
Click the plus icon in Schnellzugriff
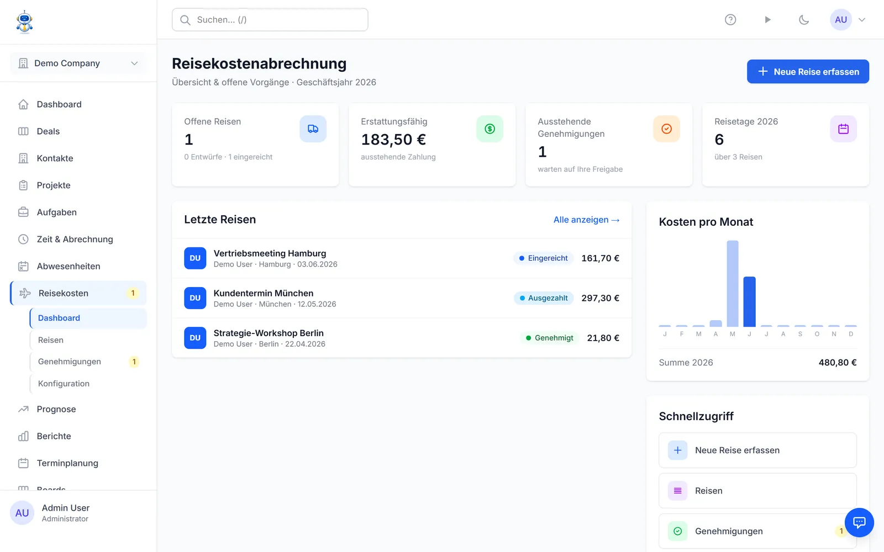click(677, 450)
